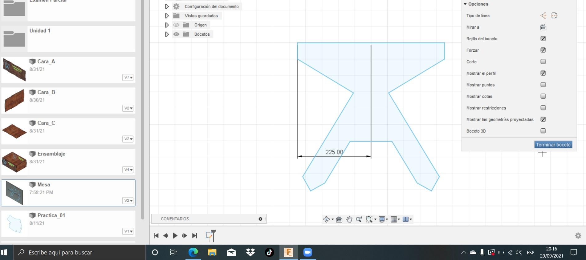The width and height of the screenshot is (586, 260).
Task: Expand the Origen tree node
Action: 167,25
